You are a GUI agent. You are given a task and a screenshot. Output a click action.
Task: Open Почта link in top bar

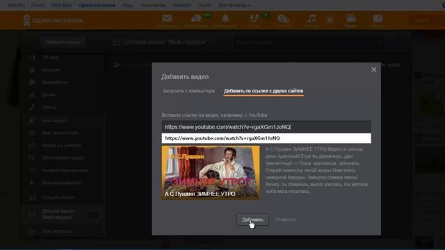point(38,5)
